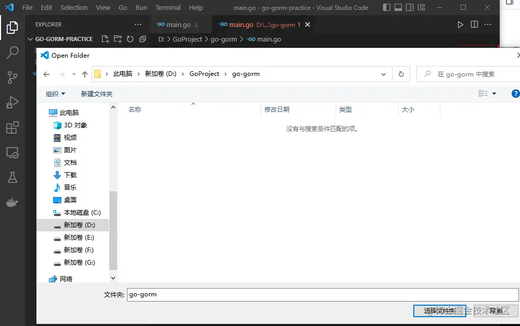Go up one folder level
520x326 pixels.
(x=85, y=74)
